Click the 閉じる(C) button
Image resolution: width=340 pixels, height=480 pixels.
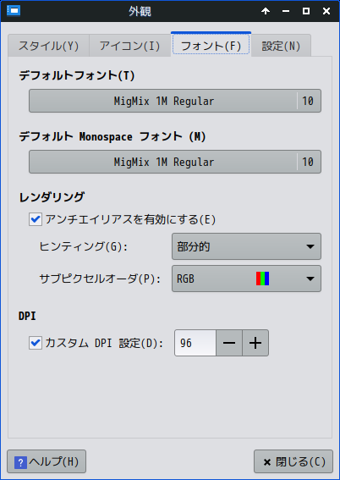coord(293,461)
